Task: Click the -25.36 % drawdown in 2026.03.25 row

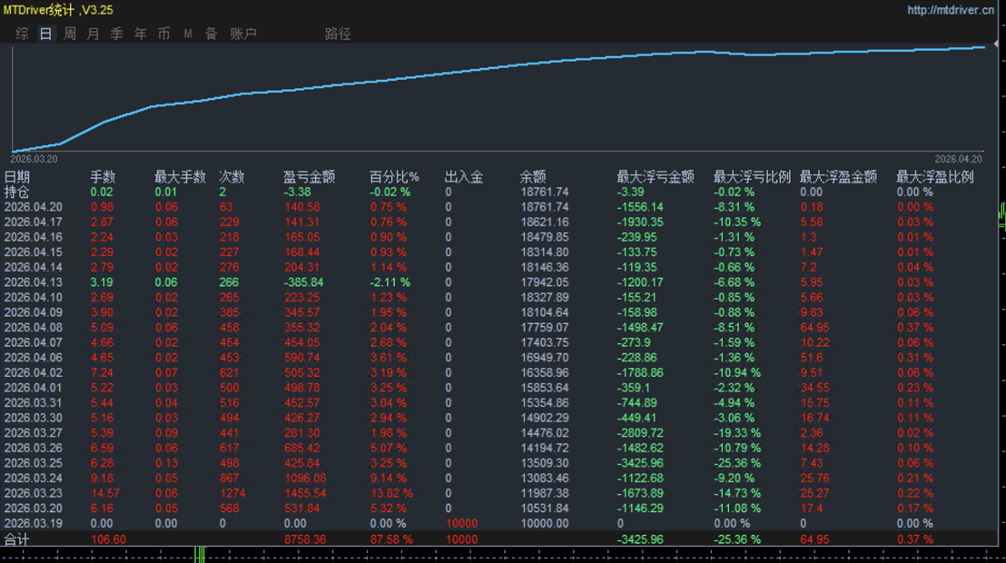Action: tap(738, 463)
